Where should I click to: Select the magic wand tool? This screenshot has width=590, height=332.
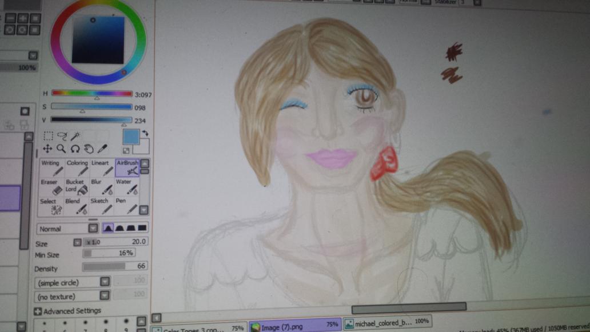[75, 136]
